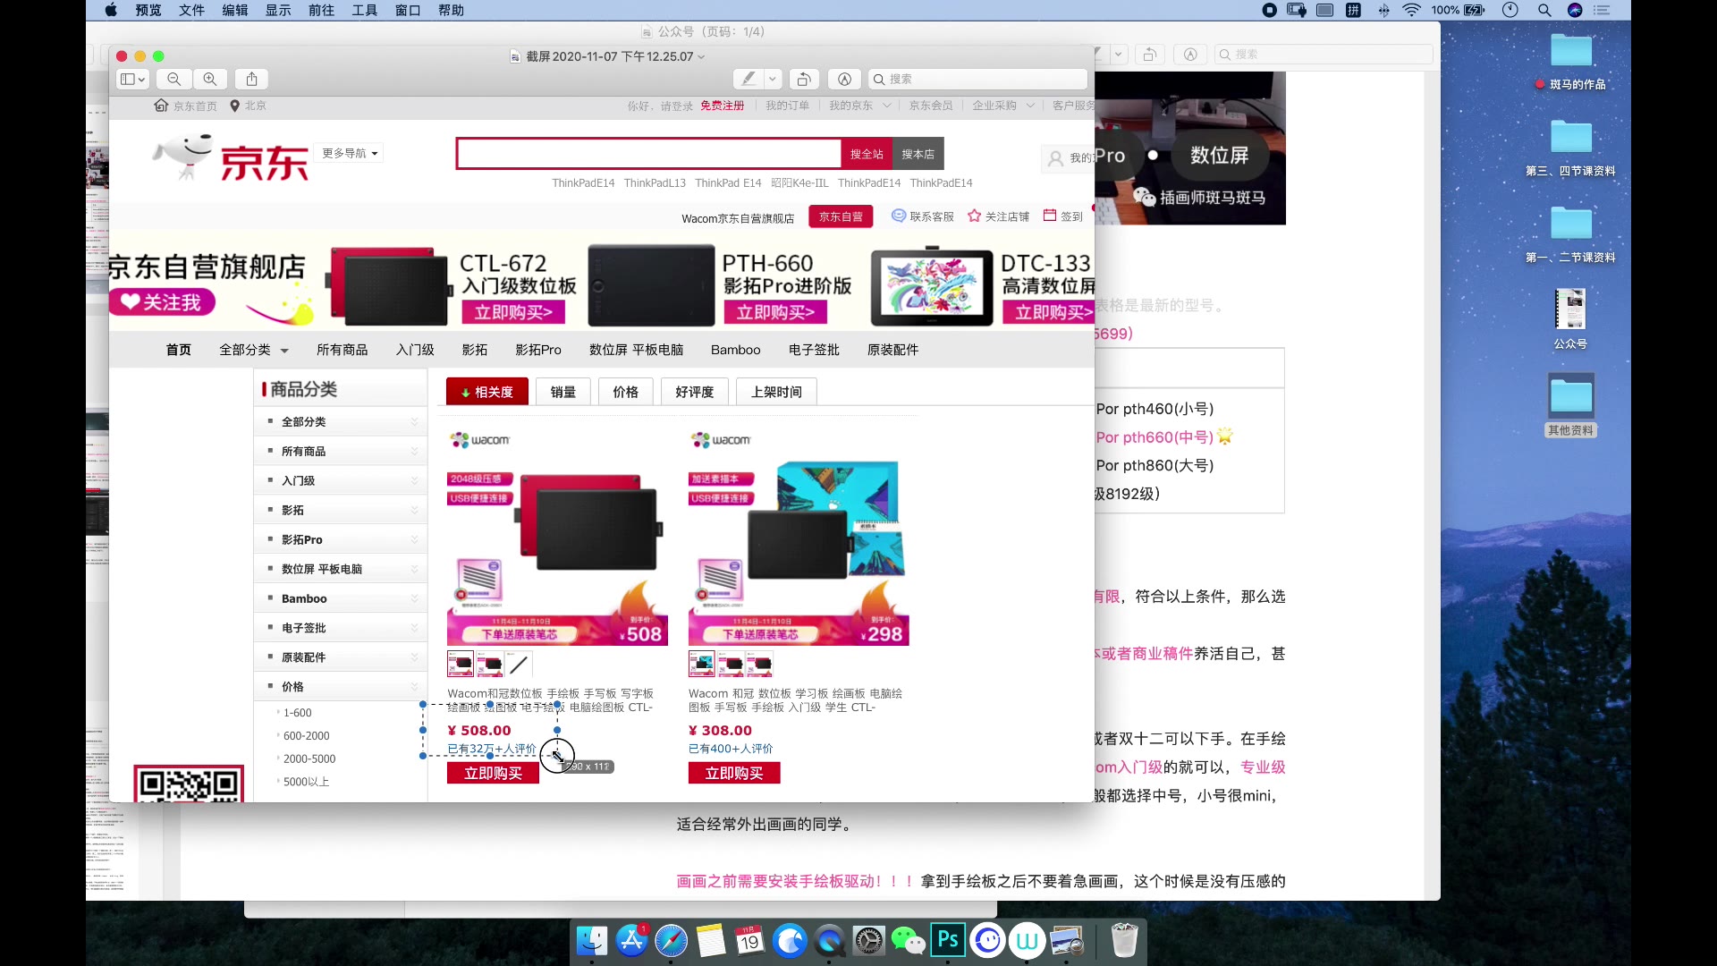Click the JD red-bordered search input field
The width and height of the screenshot is (1717, 966).
click(x=649, y=154)
